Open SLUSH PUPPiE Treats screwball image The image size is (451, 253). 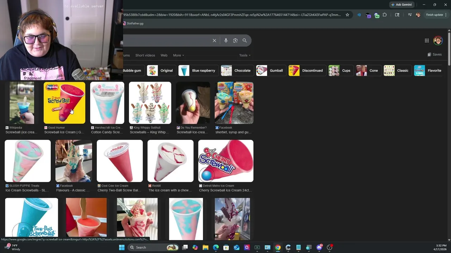tap(27, 161)
